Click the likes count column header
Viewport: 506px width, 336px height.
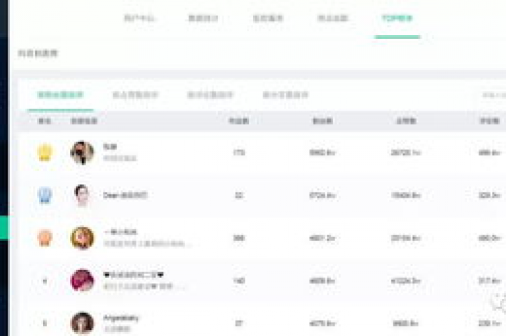point(406,121)
